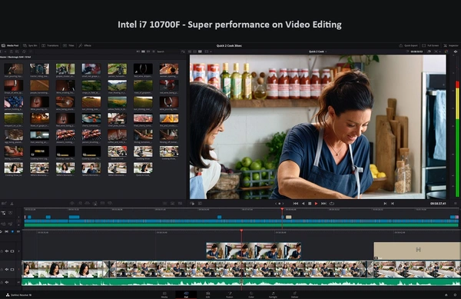461x299 pixels.
Task: Open the Transitions panel
Action: pos(50,45)
